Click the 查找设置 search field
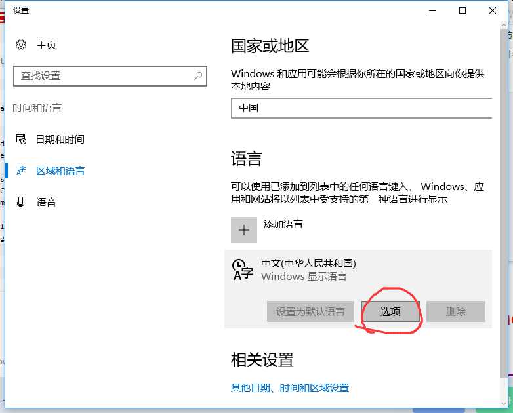The width and height of the screenshot is (513, 413). 110,76
